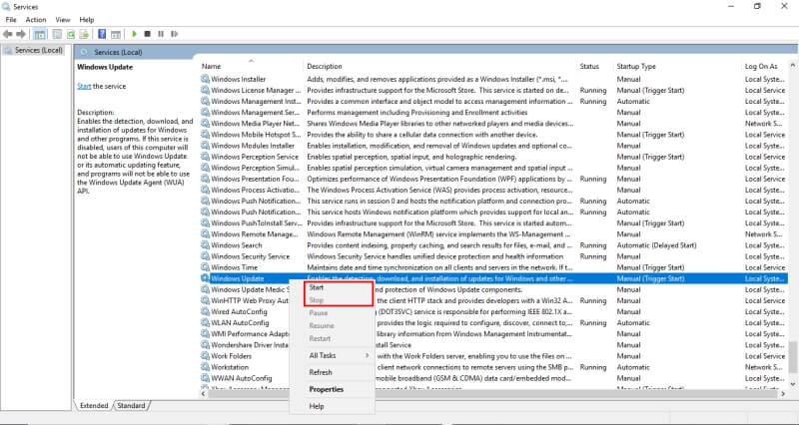Viewport: 799px width, 425px height.
Task: Open the Action menu
Action: (36, 19)
